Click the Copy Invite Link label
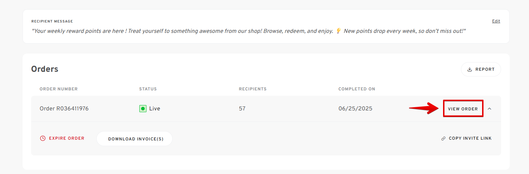529x174 pixels. (x=470, y=139)
